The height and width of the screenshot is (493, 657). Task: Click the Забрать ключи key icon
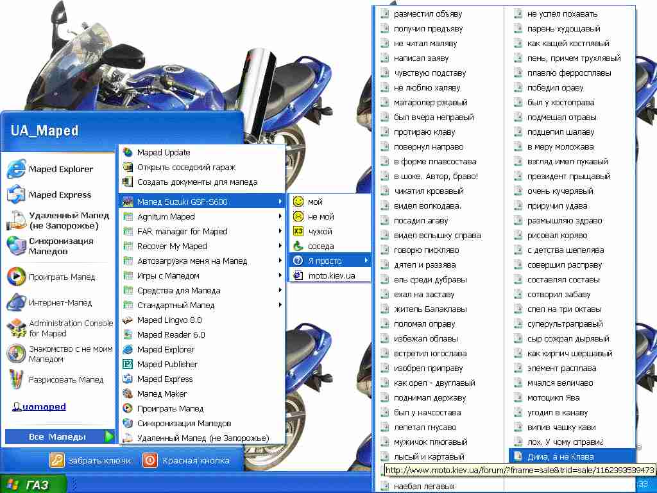pos(57,460)
